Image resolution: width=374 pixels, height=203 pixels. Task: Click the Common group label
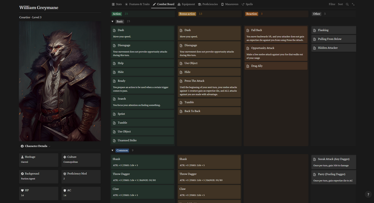pyautogui.click(x=122, y=150)
